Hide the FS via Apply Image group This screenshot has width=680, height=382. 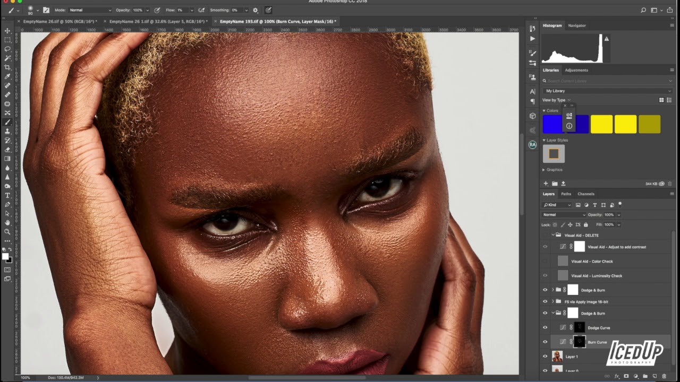[x=545, y=301]
